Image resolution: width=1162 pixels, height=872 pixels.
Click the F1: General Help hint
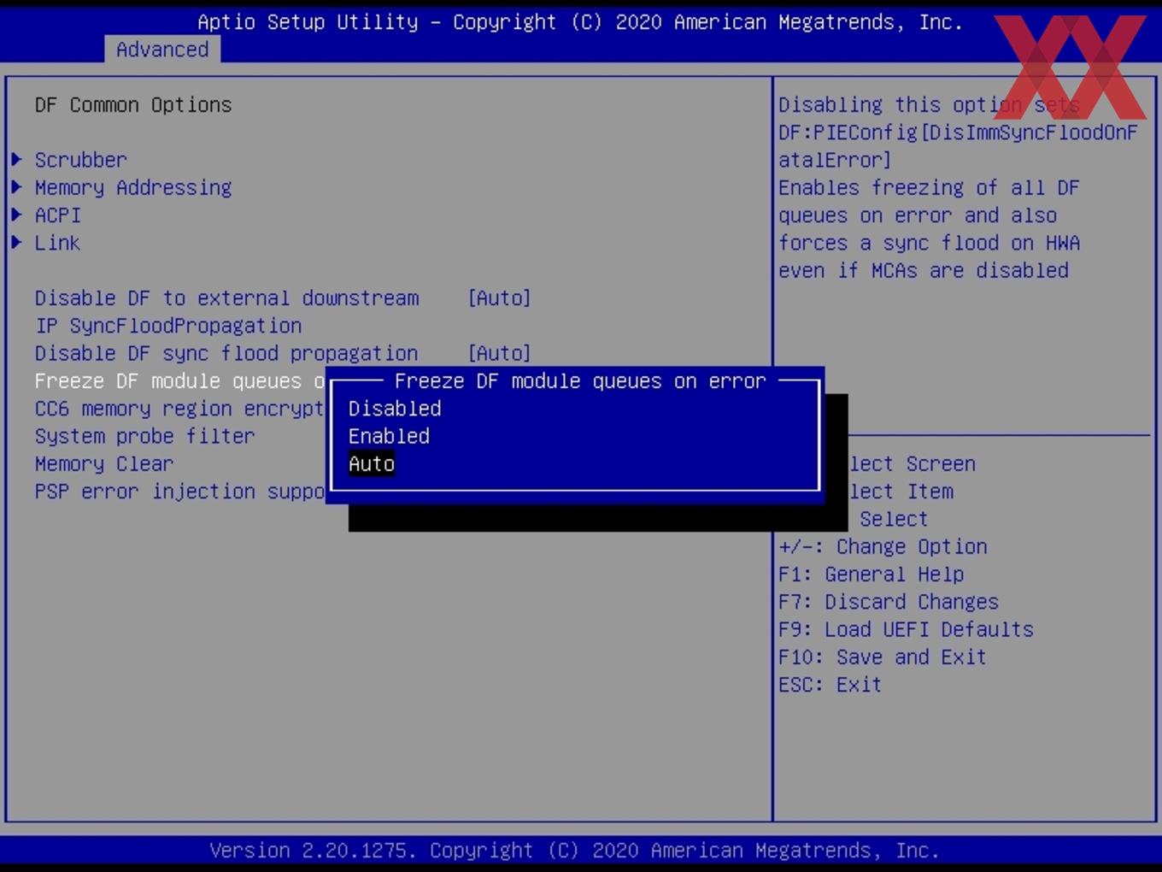coord(871,574)
